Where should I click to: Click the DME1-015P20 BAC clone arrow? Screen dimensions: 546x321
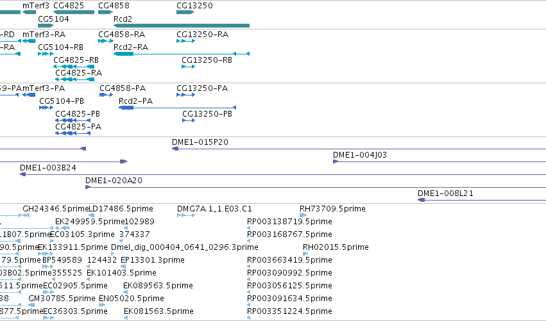[175, 149]
